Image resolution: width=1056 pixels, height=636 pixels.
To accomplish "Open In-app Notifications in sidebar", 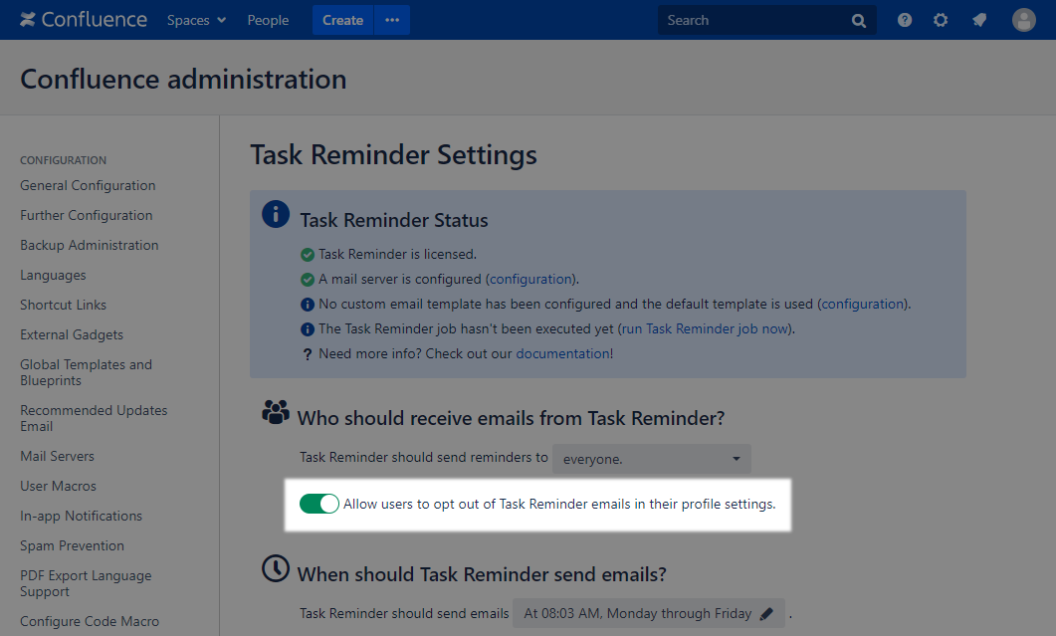I will (x=81, y=516).
